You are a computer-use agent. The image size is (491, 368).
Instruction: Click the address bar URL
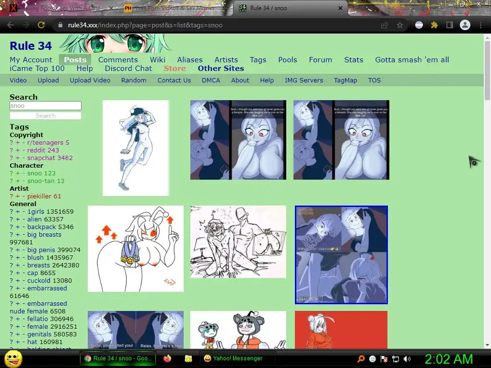coord(145,25)
